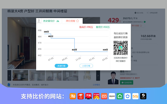Screen dimensions: 167x104
Task: Select the second room thumbnail
Action: [37, 75]
